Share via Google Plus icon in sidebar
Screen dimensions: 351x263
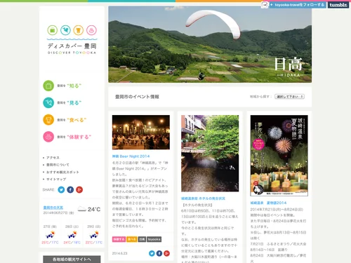[79, 189]
